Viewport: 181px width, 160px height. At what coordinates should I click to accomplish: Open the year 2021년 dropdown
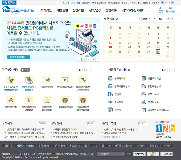(x=150, y=19)
